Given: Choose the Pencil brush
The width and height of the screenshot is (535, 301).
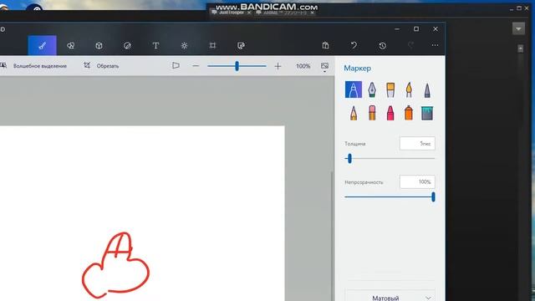Looking at the screenshot, I should [x=354, y=113].
